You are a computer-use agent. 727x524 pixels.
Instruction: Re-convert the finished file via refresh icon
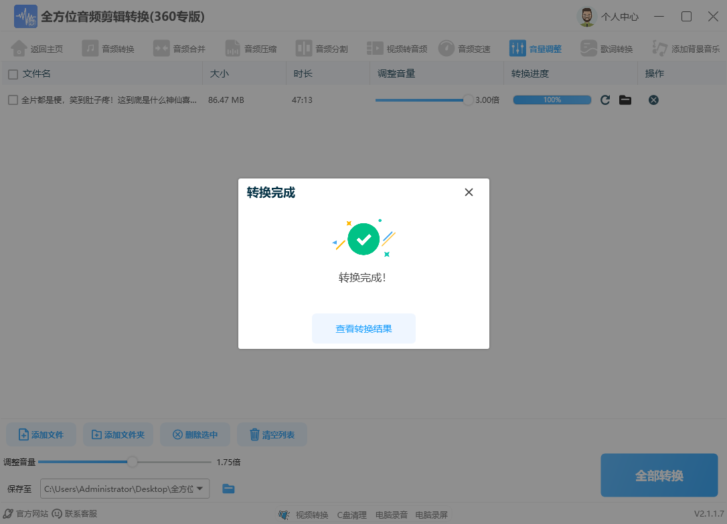pyautogui.click(x=604, y=100)
